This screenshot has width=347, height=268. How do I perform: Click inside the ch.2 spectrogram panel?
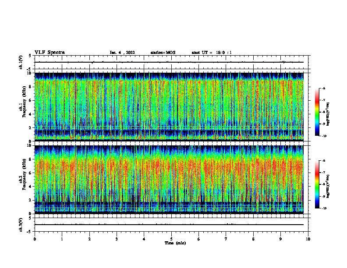point(169,180)
